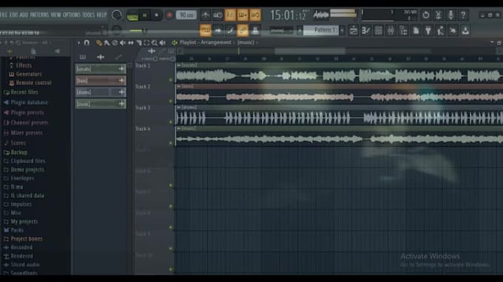This screenshot has width=503, height=282.
Task: Toggle blend/overdub recording button
Action: coord(243,15)
